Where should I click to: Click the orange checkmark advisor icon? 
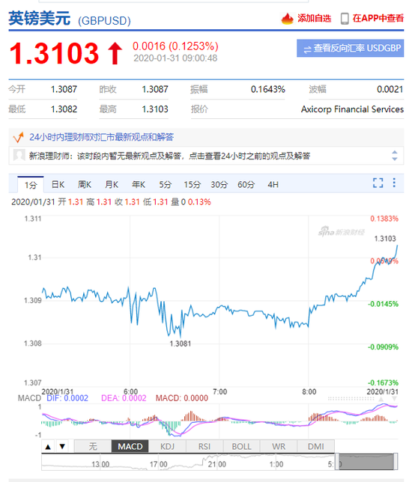point(18,137)
